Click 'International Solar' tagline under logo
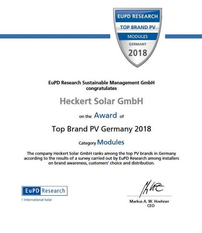The width and height of the screenshot is (202, 233). click(38, 200)
